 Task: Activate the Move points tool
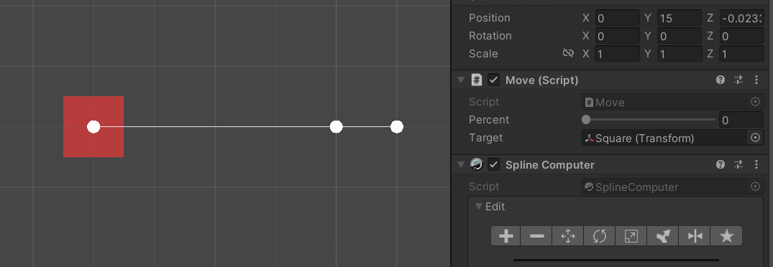pyautogui.click(x=568, y=236)
